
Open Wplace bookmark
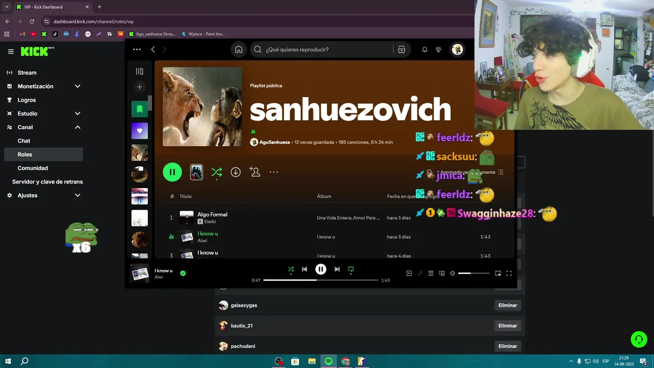click(203, 34)
